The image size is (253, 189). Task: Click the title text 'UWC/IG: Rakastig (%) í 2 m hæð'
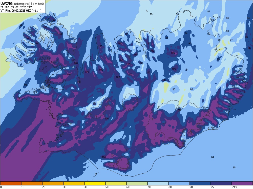point(22,4)
